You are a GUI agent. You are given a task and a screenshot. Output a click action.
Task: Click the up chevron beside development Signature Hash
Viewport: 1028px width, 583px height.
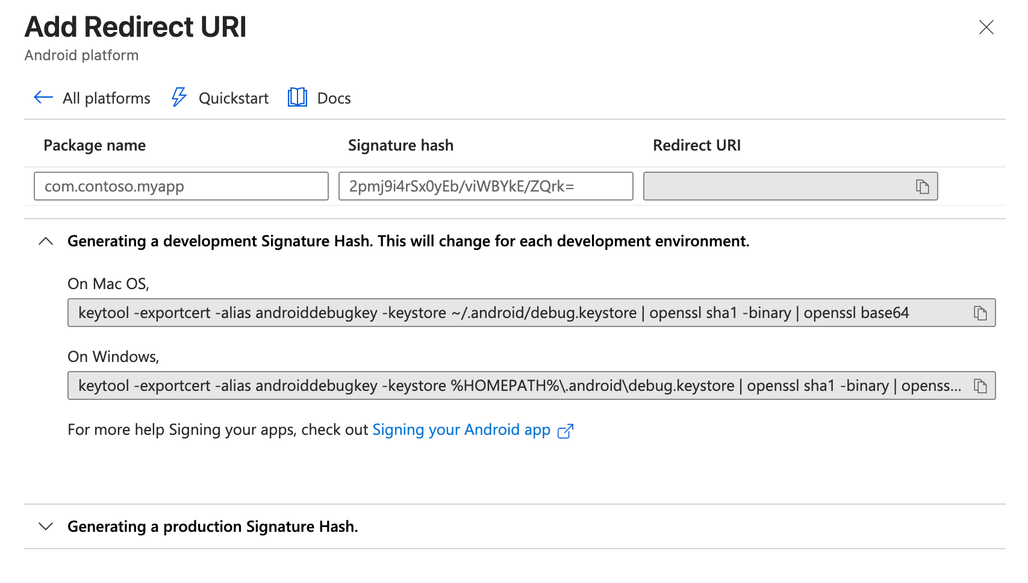coord(45,240)
